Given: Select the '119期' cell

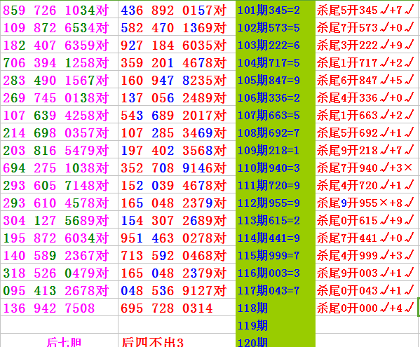Looking at the screenshot, I should coord(276,325).
